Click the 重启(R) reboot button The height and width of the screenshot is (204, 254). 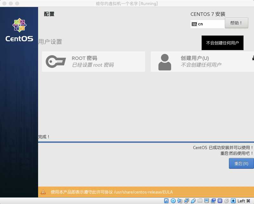tap(241, 163)
